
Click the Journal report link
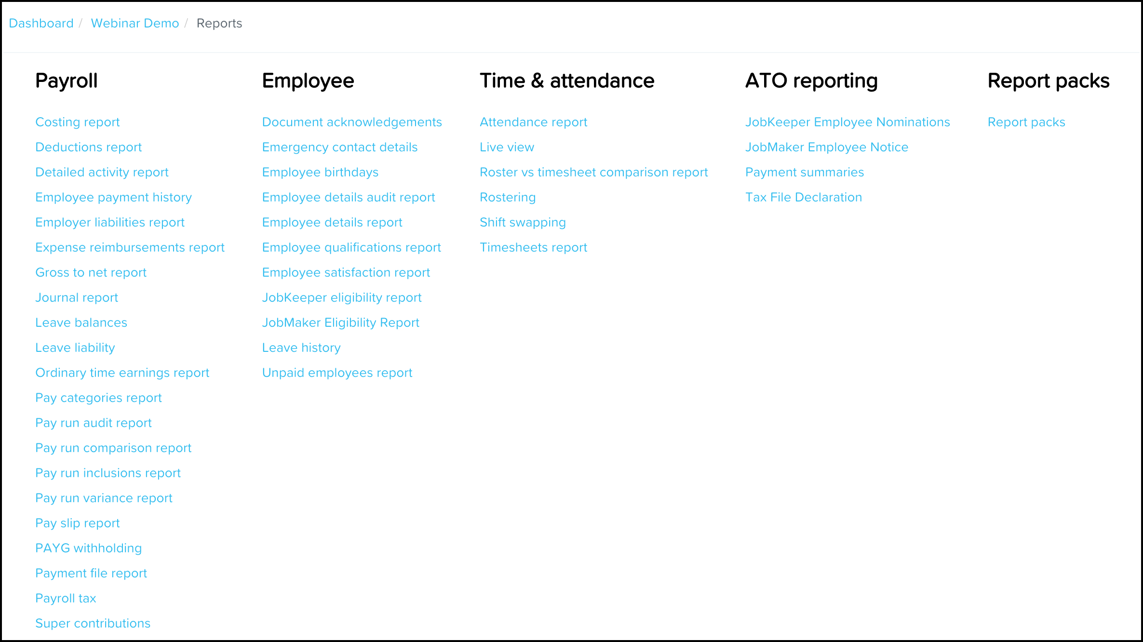tap(77, 297)
